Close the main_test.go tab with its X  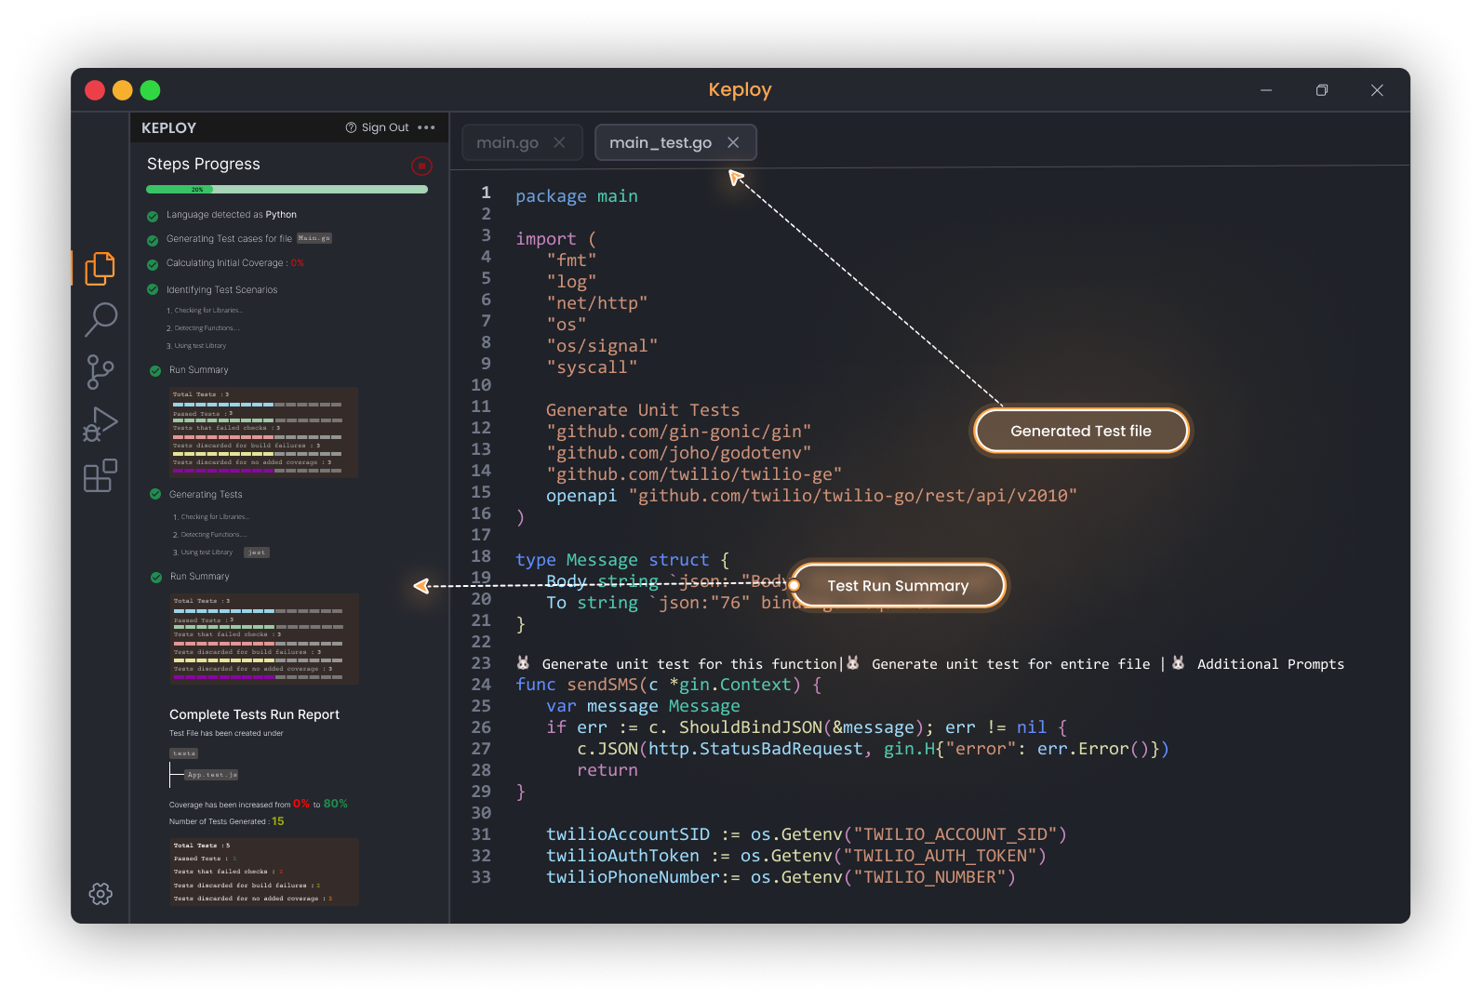pyautogui.click(x=733, y=142)
